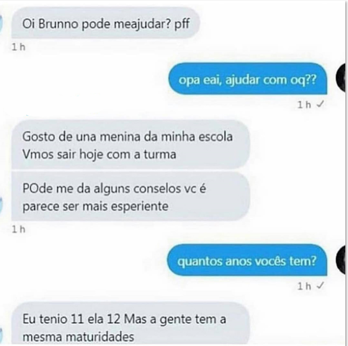The width and height of the screenshot is (348, 346).
Task: Select the 'Gosto de una menina' message bubble
Action: click(131, 144)
